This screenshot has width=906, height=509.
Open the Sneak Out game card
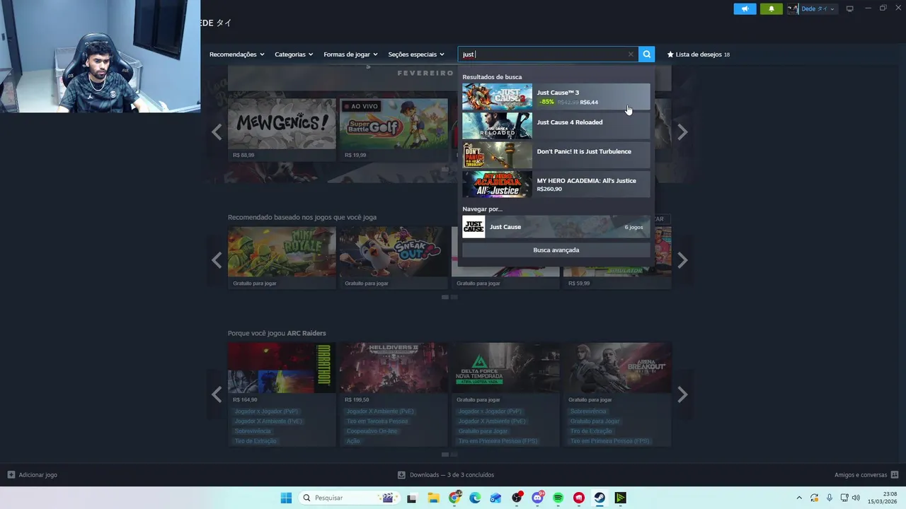(x=394, y=257)
